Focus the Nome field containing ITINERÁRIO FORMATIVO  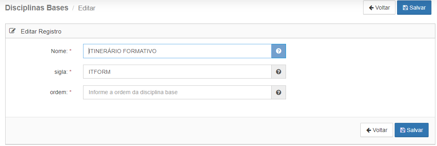pos(177,51)
